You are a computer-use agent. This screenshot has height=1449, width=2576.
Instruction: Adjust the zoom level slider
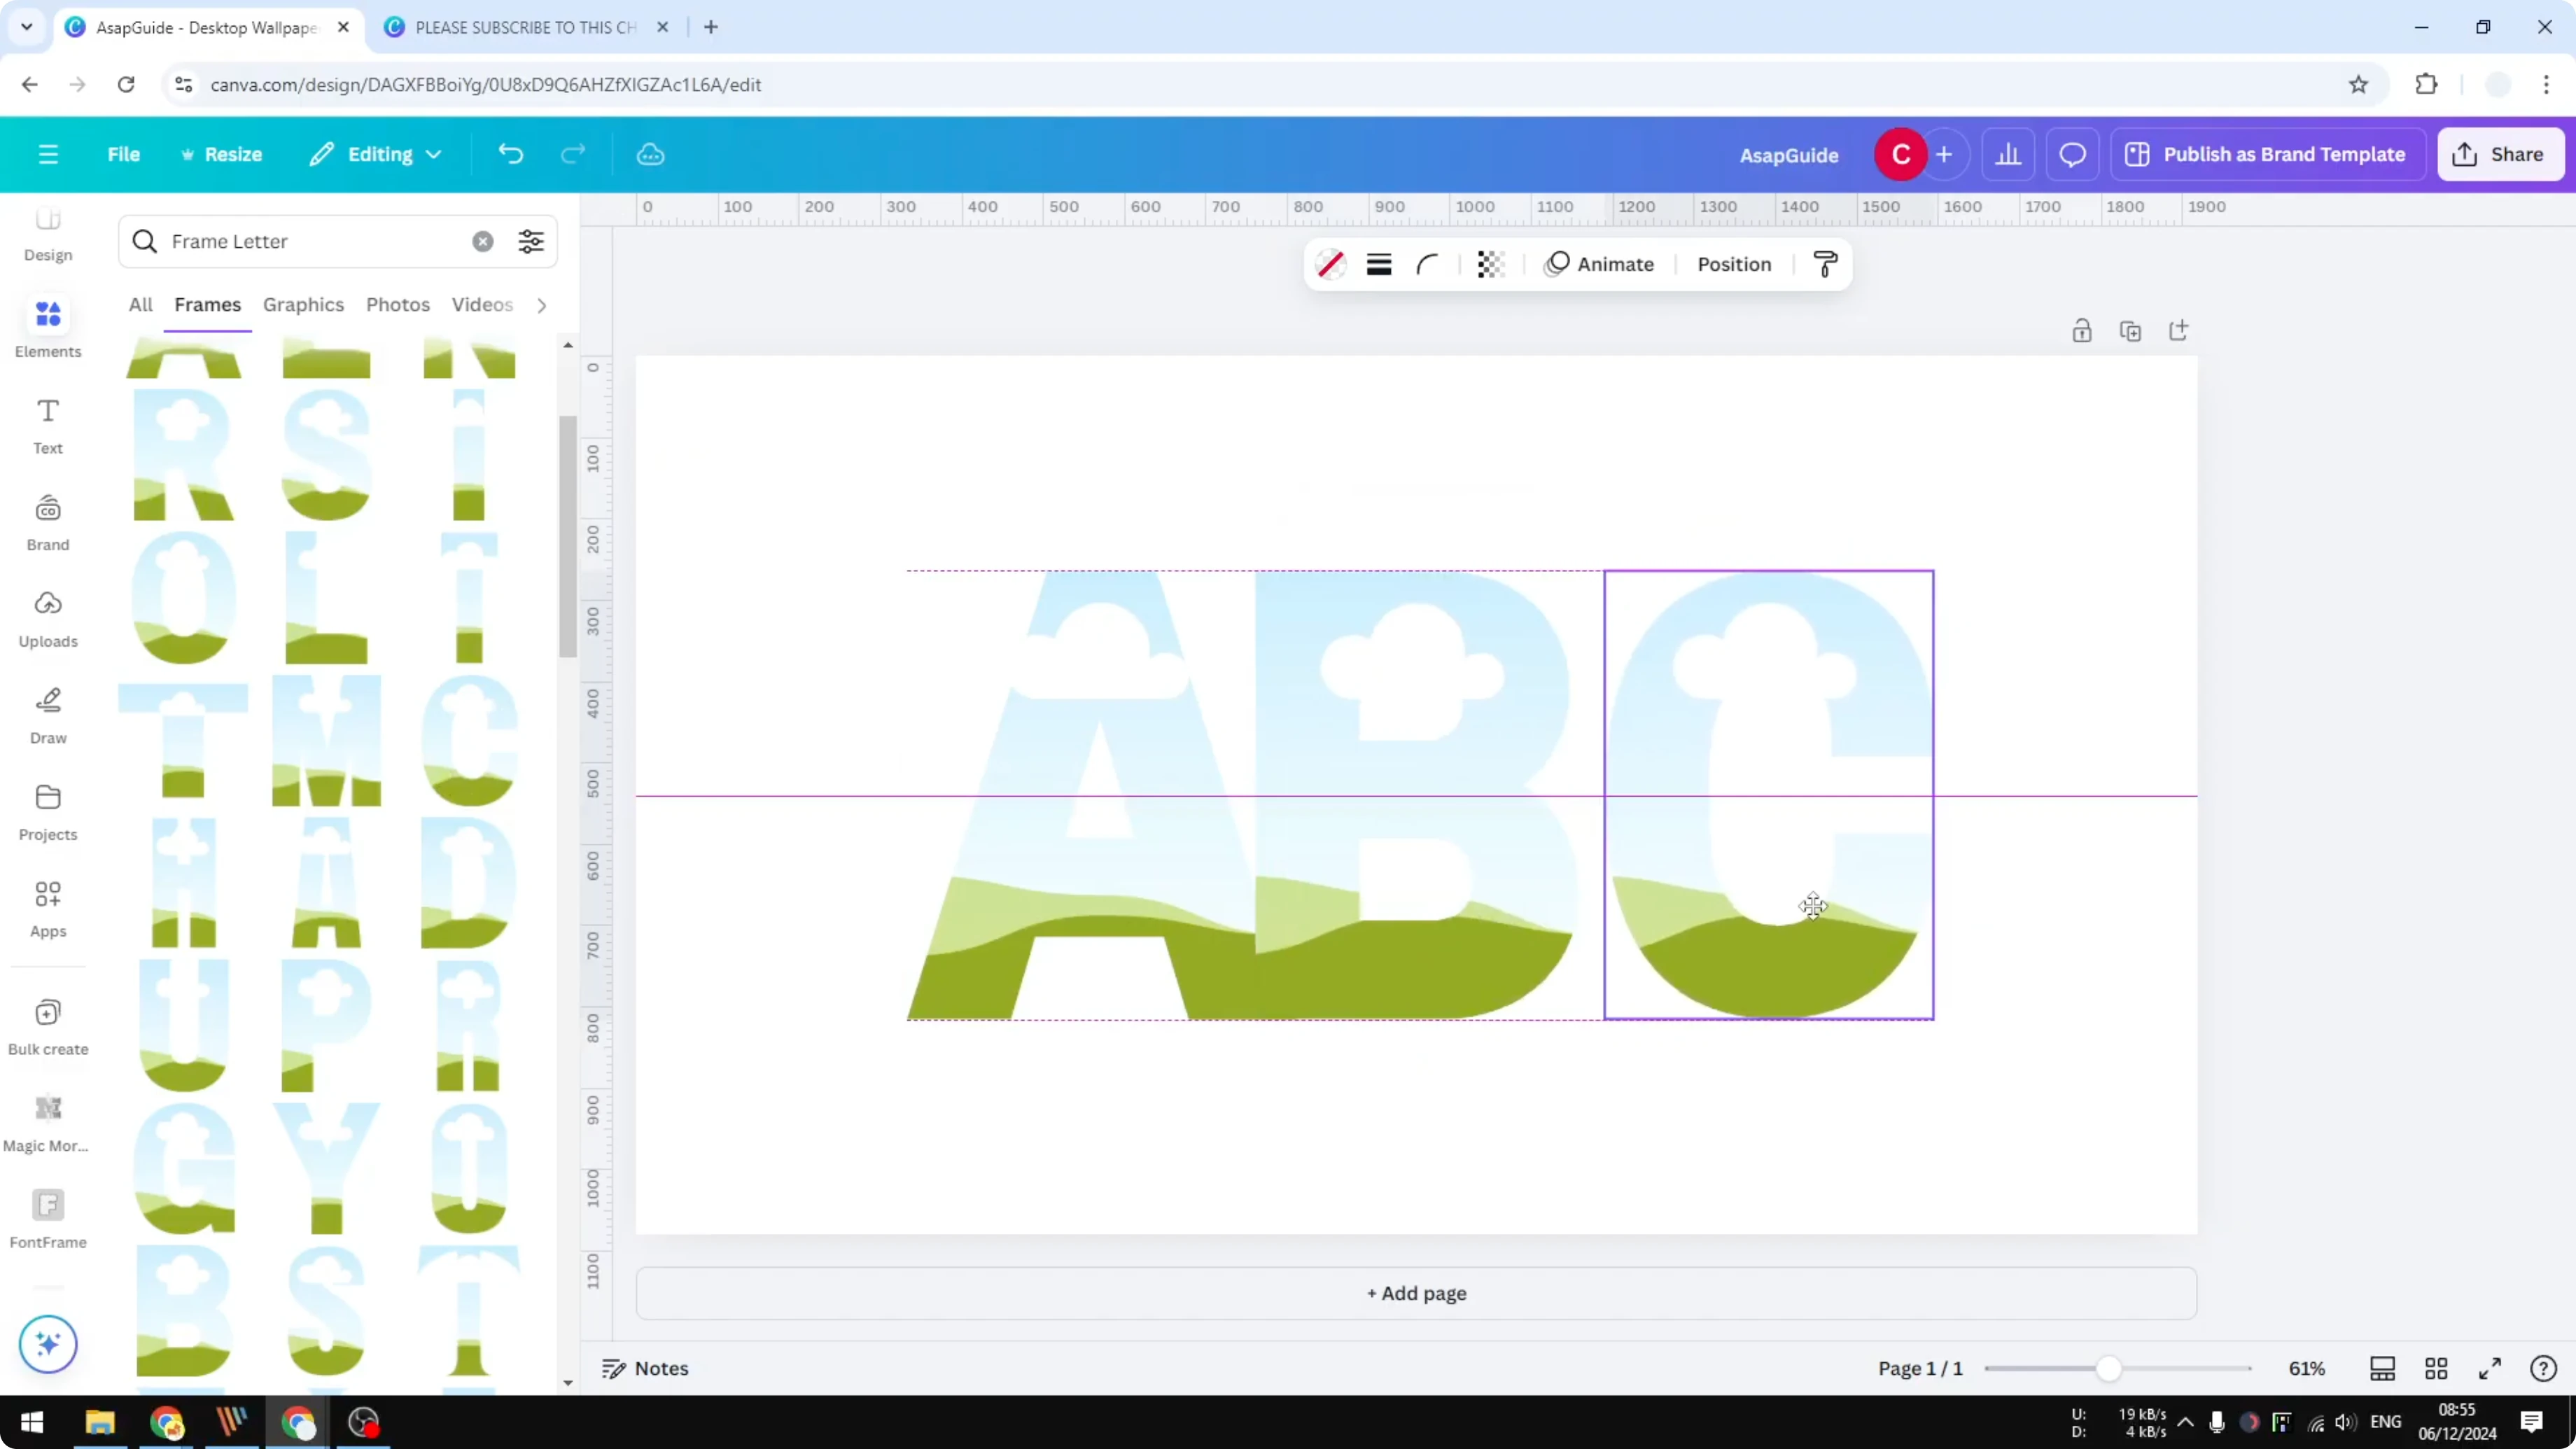[2110, 1368]
